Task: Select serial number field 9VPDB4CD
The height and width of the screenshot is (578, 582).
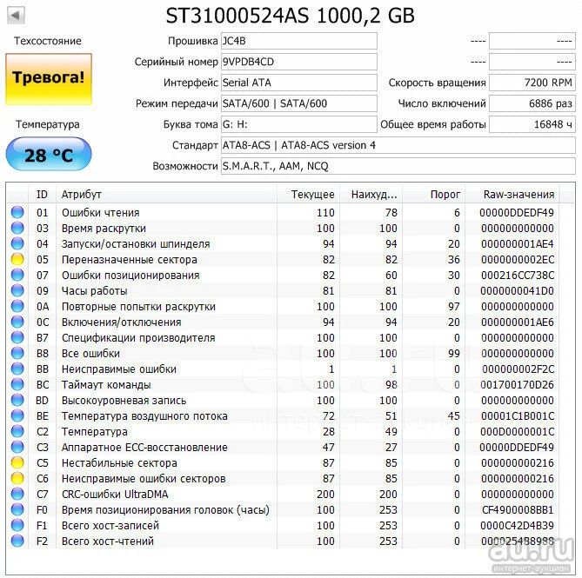Action: [298, 62]
